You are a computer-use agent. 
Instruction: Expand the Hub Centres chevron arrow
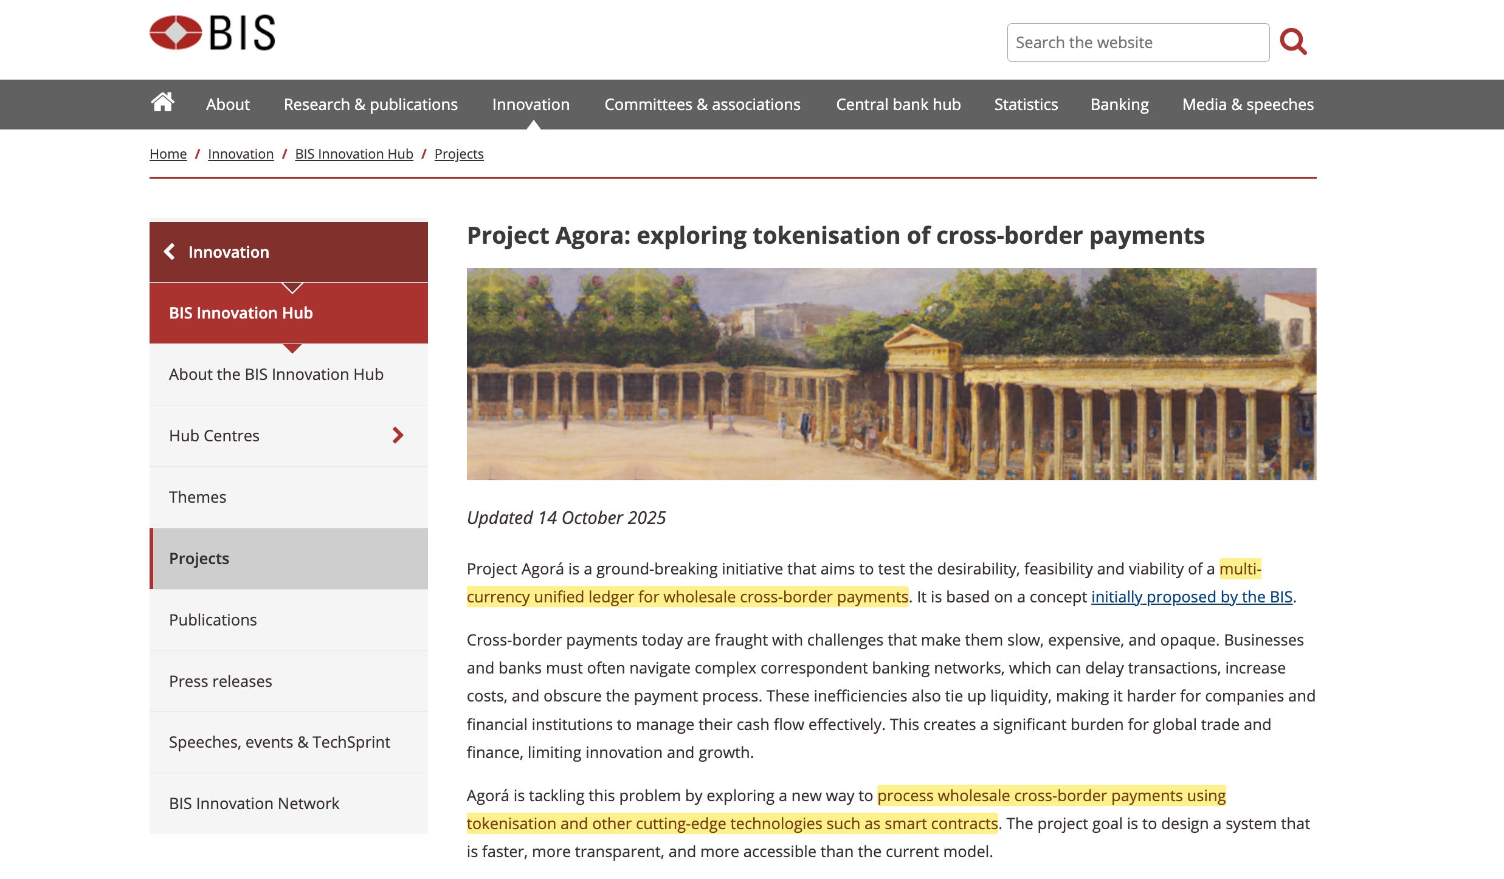point(398,435)
